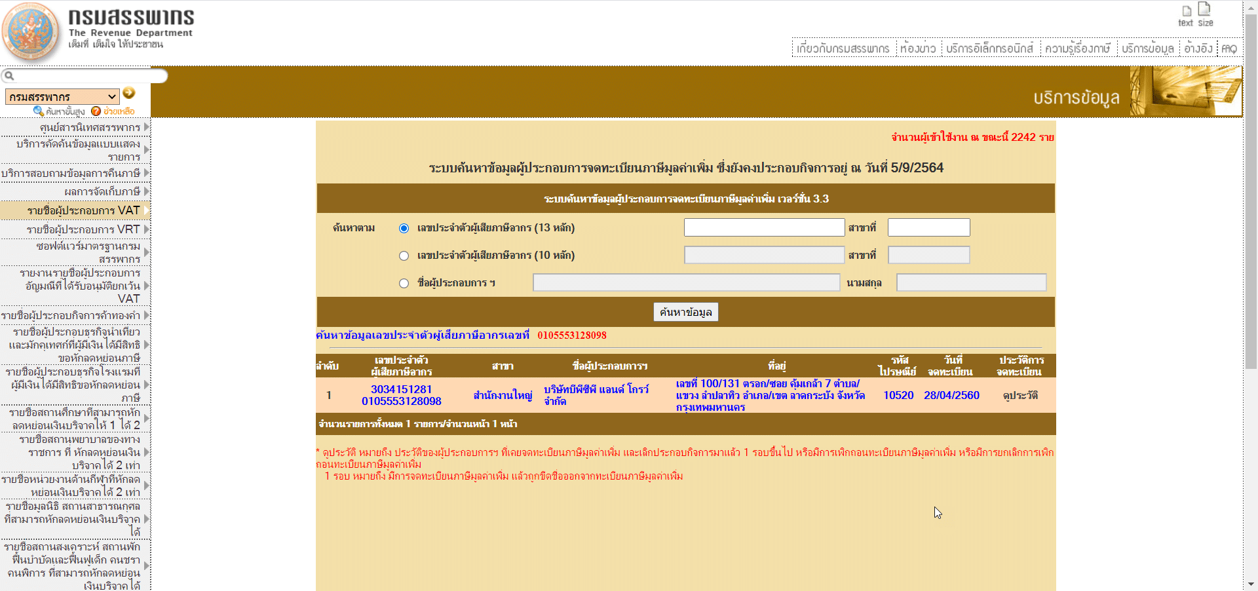
Task: Select the 13-digit taxpayer ID radio button
Action: point(404,228)
